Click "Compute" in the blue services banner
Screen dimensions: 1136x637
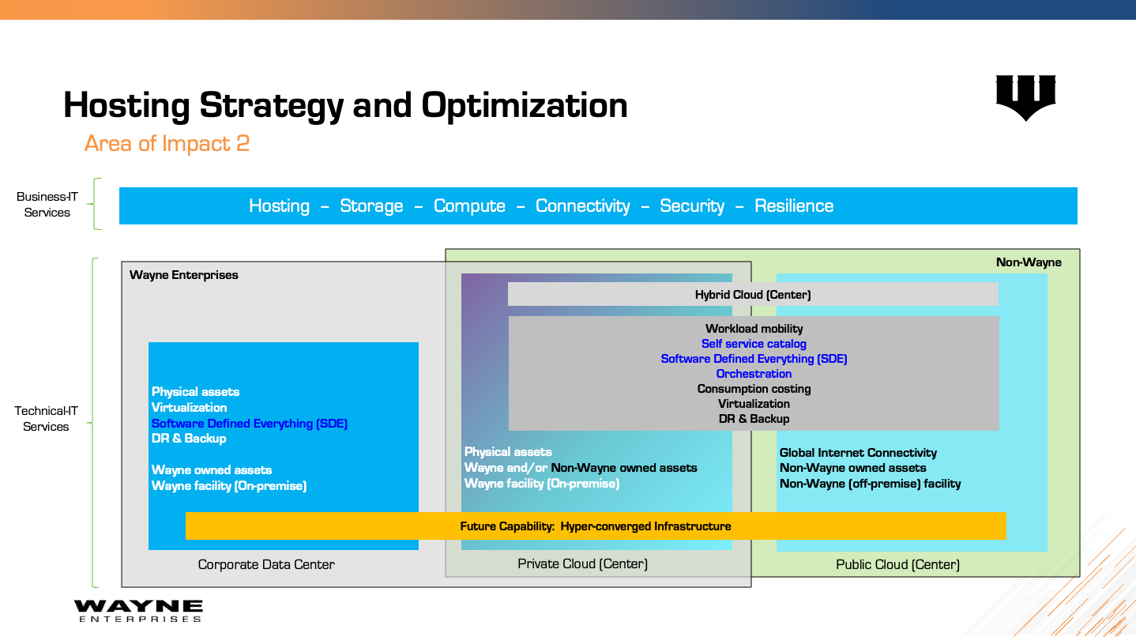click(469, 206)
